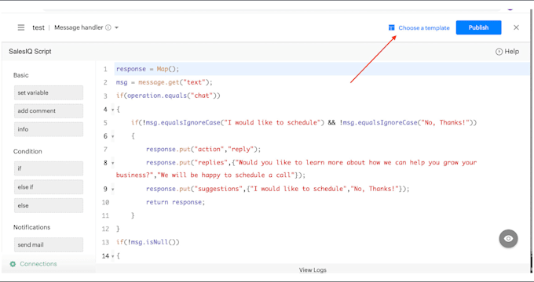The image size is (534, 282).
Task: Click the Basic section heading
Action: (20, 75)
